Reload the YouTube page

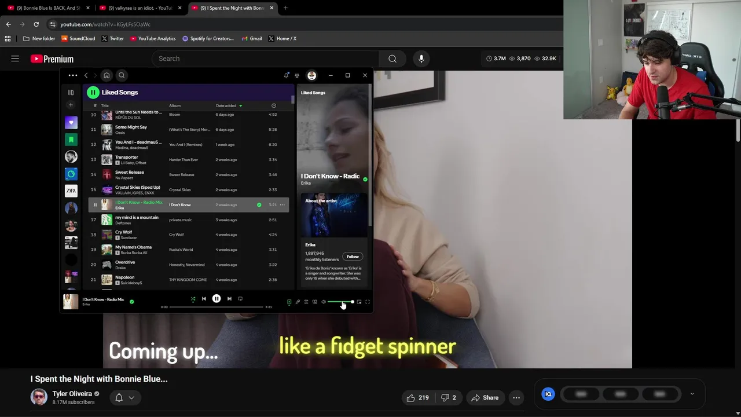click(x=36, y=24)
